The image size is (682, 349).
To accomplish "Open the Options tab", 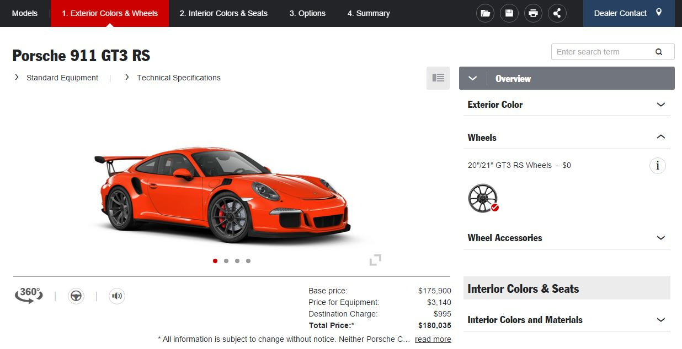I will point(307,13).
